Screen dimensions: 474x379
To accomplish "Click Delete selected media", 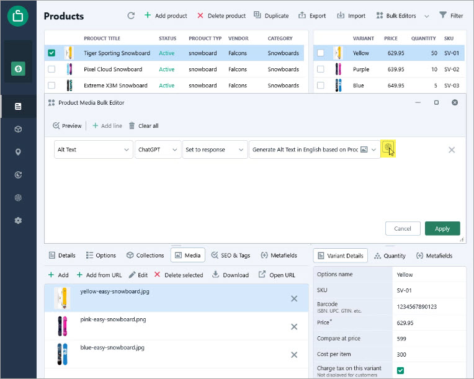I will pos(179,275).
